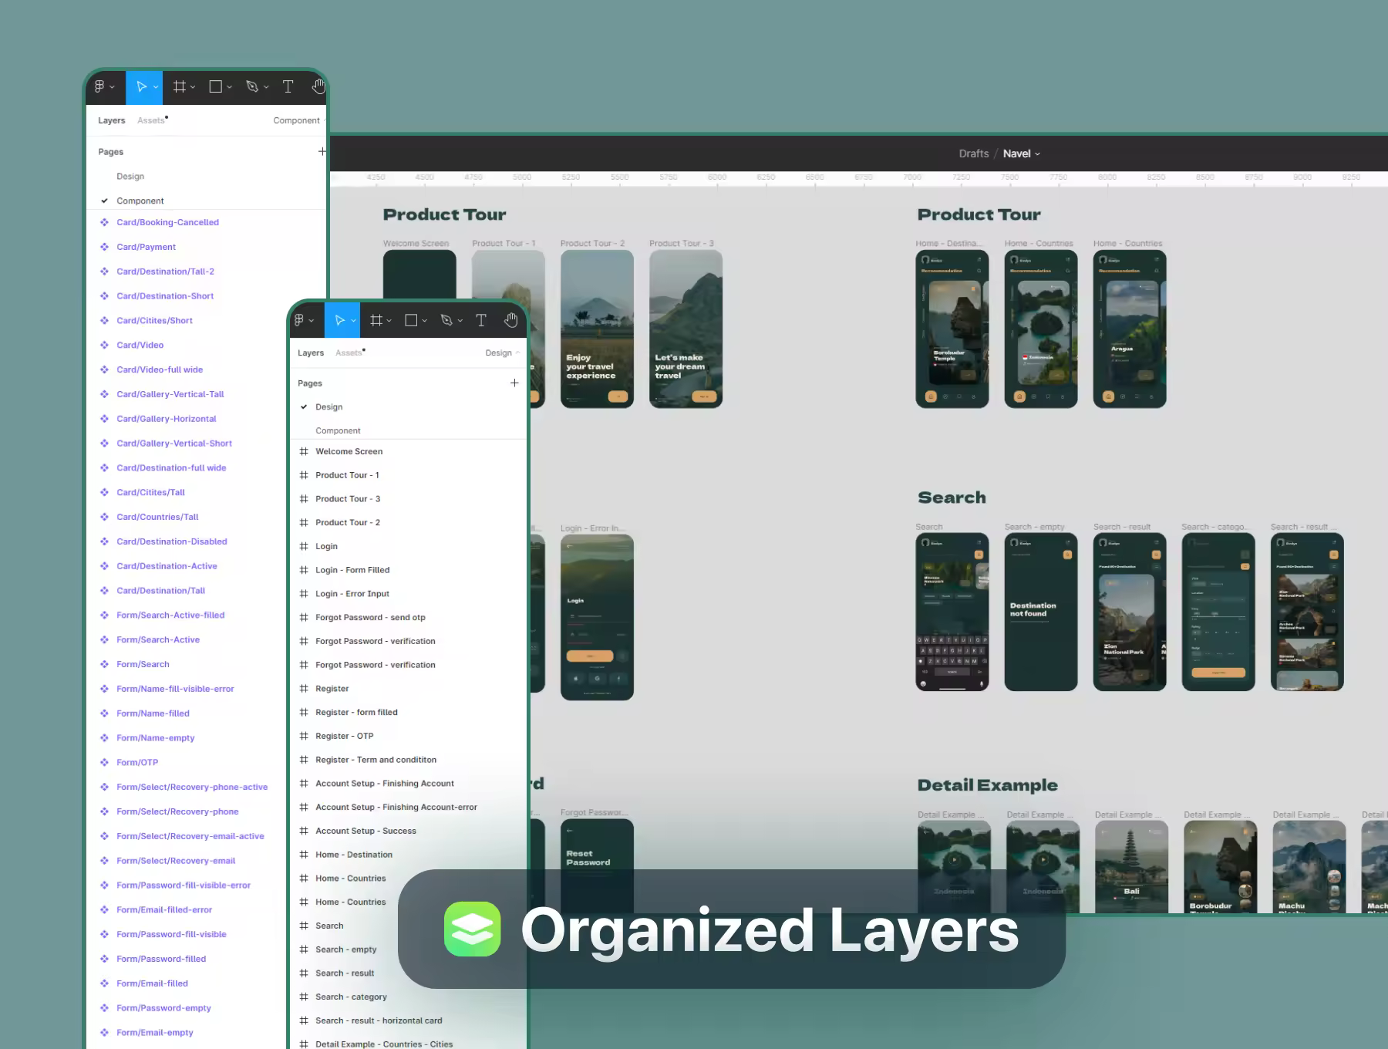The image size is (1388, 1049).
Task: Click Product Tour - 3 artboard thumbnail
Action: (686, 329)
